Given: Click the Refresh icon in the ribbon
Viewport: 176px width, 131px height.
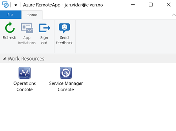Looking at the screenshot, I should click(10, 27).
